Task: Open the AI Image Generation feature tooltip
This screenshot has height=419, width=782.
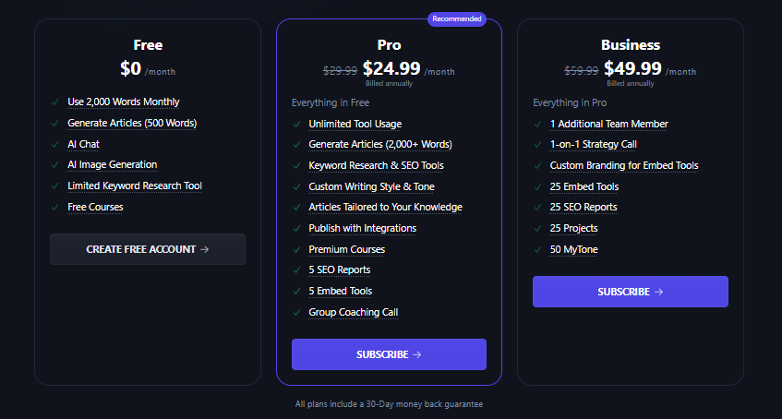Action: pyautogui.click(x=113, y=164)
